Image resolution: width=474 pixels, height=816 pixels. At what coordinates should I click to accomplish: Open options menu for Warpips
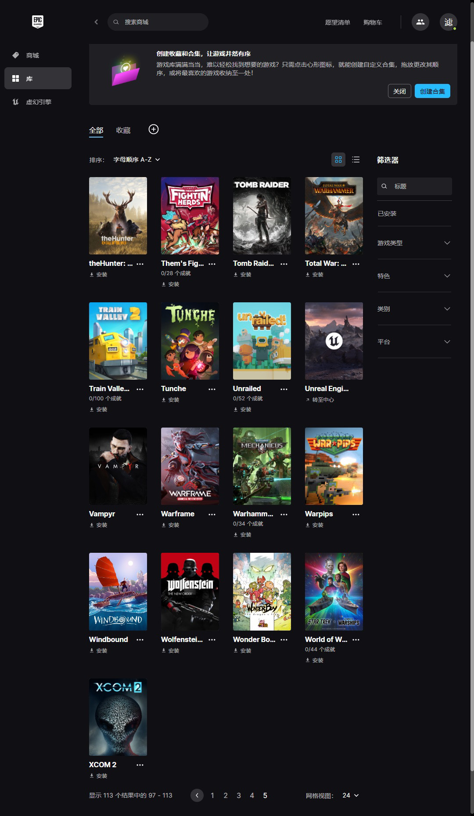click(356, 514)
